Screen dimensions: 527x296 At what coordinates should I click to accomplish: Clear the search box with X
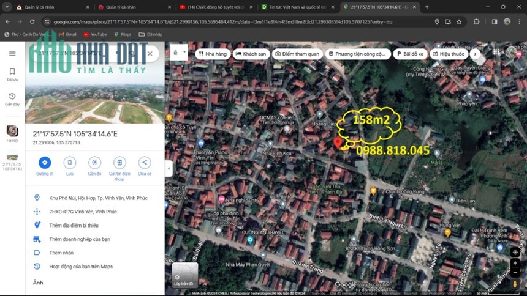point(150,54)
